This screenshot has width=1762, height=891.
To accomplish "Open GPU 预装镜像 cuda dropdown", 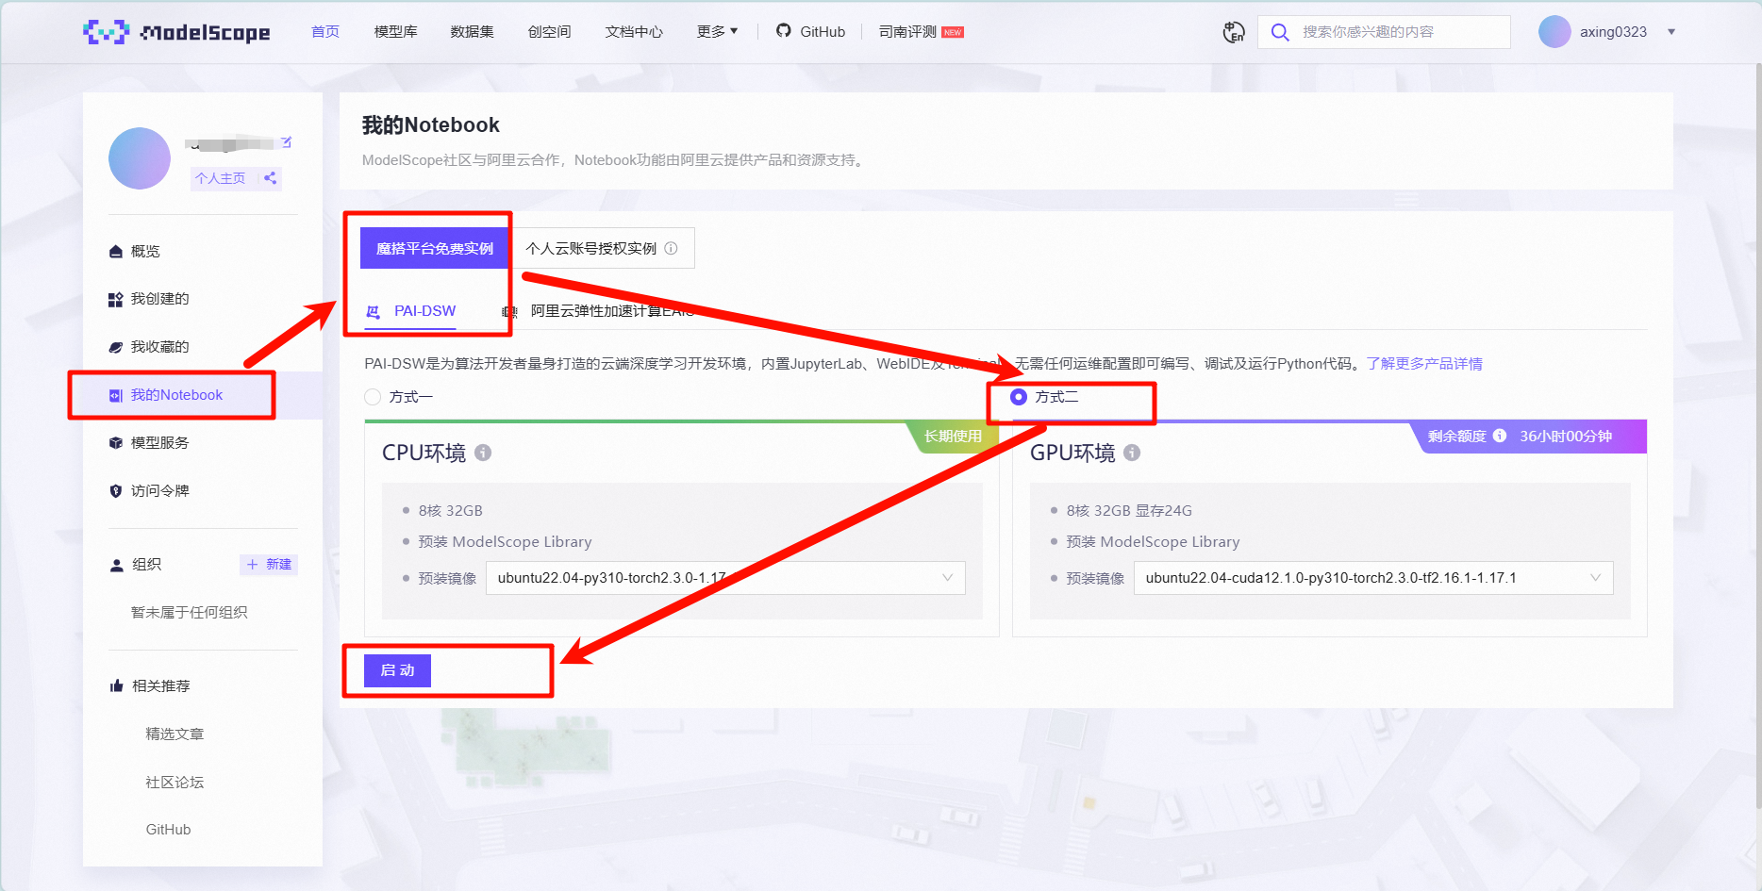I will pos(1373,578).
